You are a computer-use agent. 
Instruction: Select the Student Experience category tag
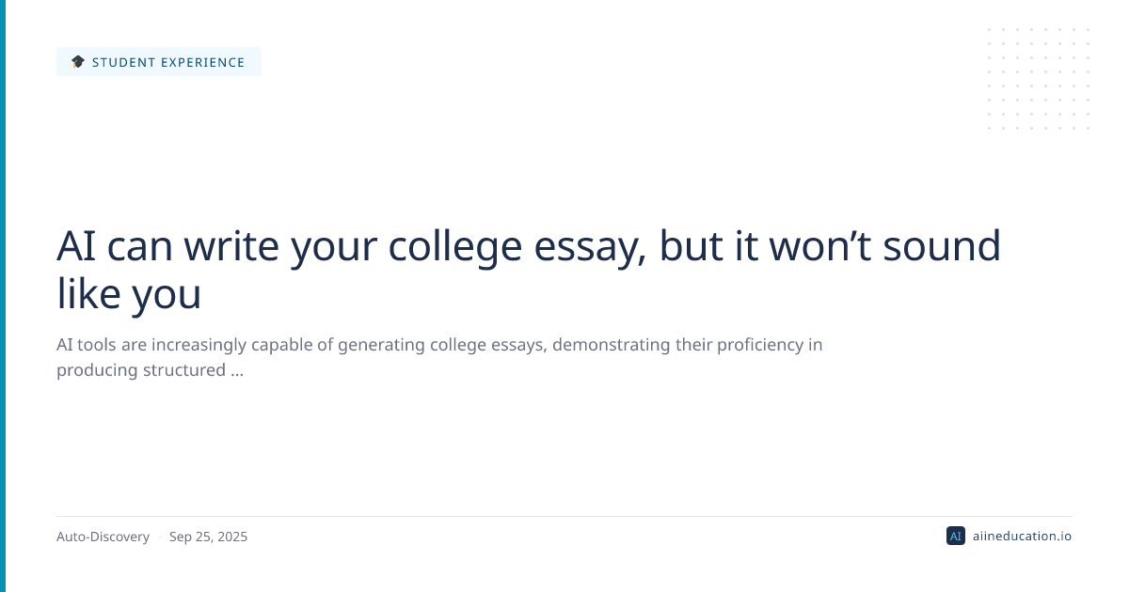click(x=159, y=62)
